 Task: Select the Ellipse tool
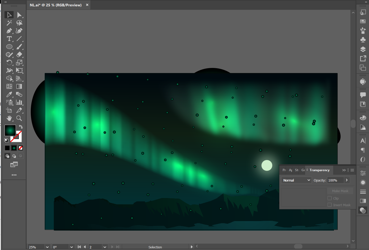(x=9, y=47)
